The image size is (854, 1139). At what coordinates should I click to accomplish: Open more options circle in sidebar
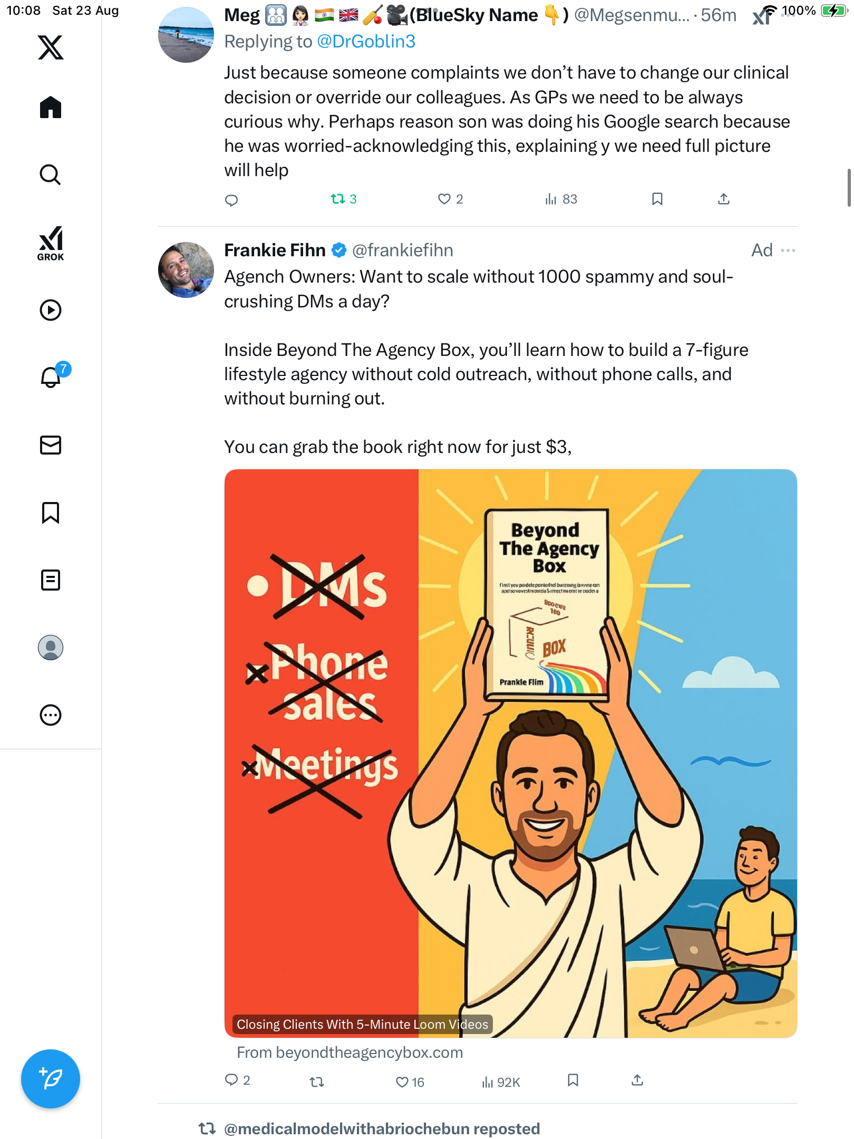click(x=51, y=715)
